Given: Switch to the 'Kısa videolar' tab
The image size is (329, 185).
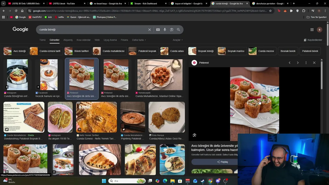Looking at the screenshot, I should click(84, 40).
